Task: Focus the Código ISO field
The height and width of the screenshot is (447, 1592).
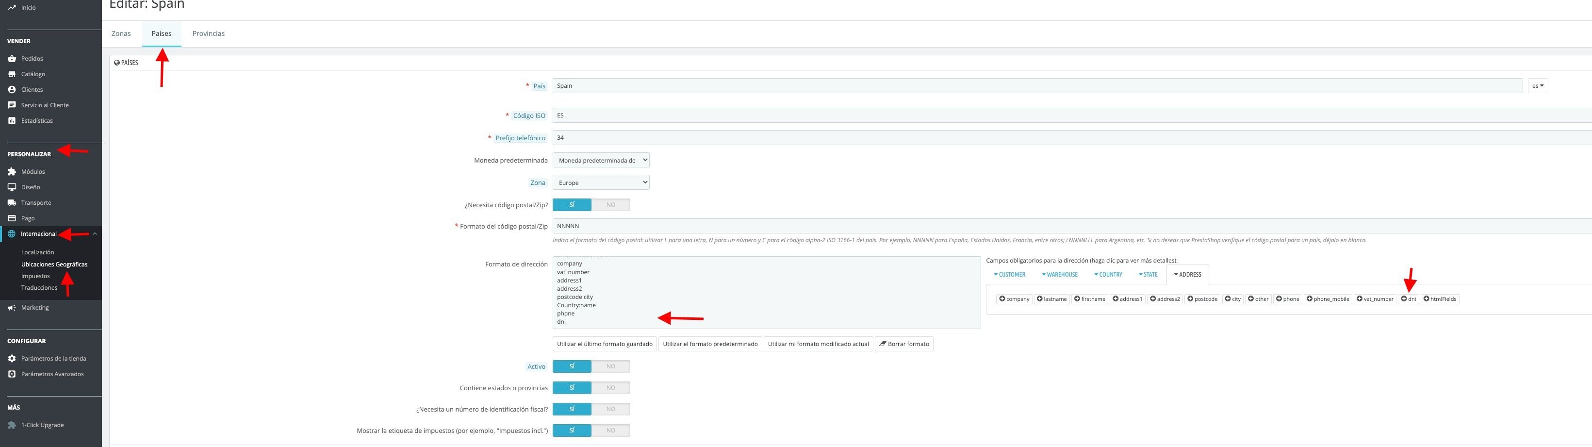Action: 1072,116
